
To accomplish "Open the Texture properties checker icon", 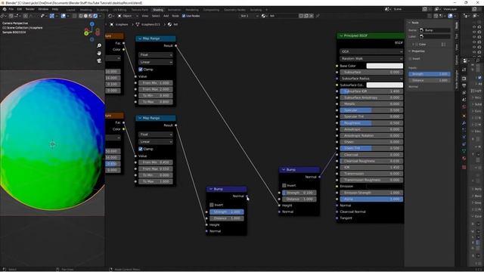I will 464,167.
